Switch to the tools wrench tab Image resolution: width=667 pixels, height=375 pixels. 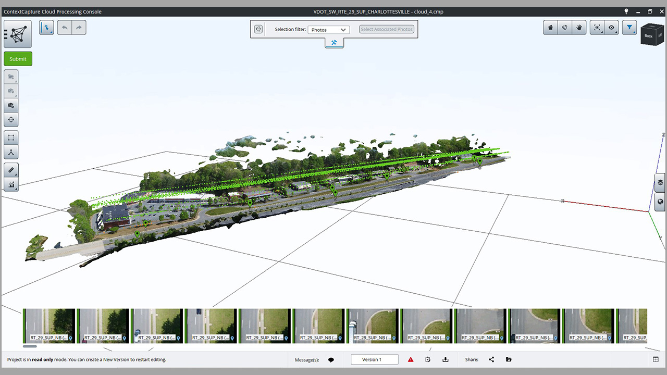pos(334,43)
